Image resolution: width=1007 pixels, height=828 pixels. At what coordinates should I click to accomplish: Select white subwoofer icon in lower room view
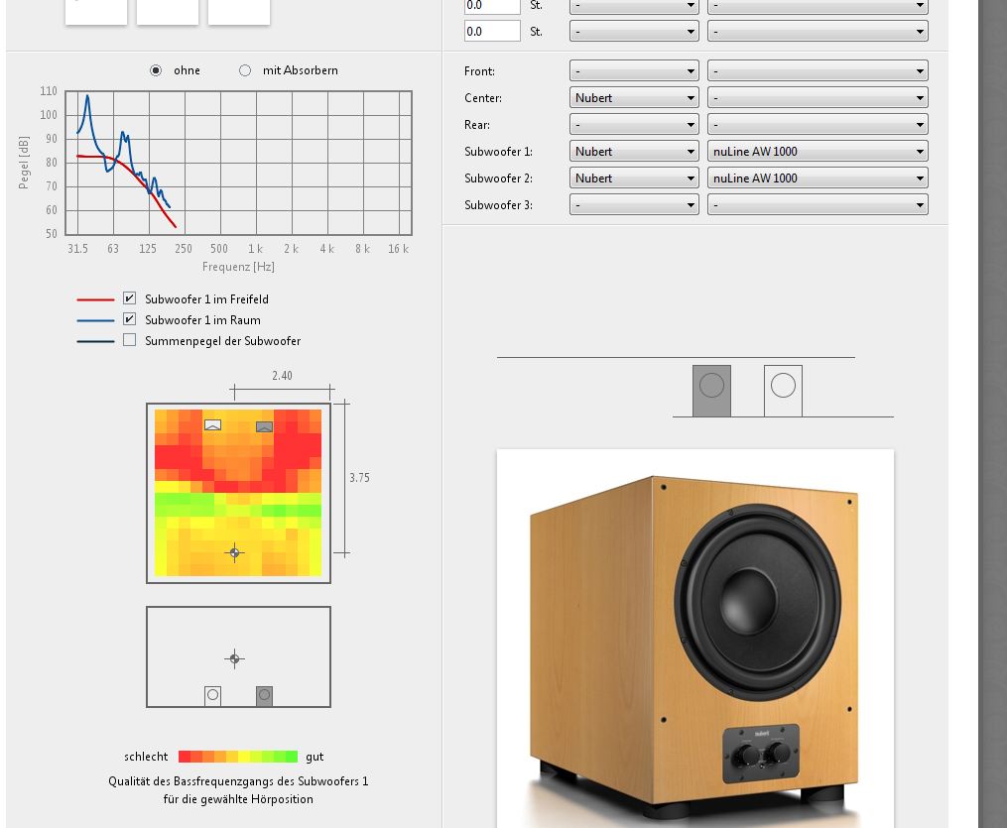(212, 696)
